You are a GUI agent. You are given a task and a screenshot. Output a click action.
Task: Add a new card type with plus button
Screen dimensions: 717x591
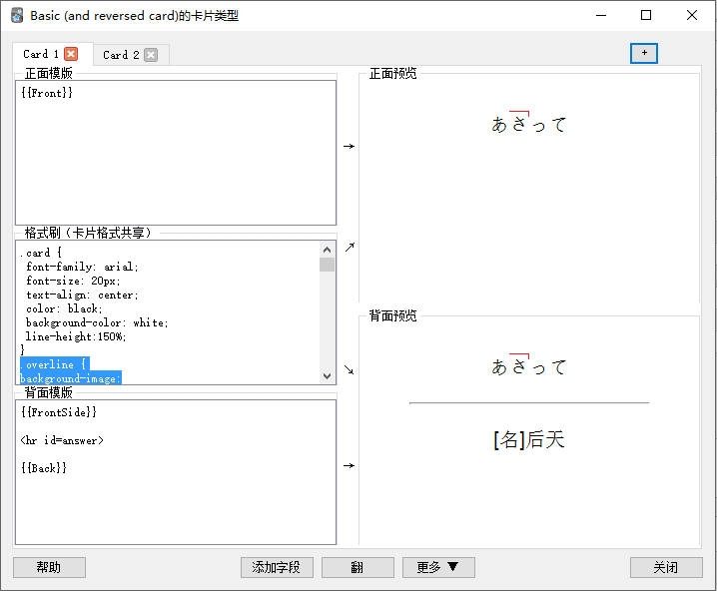click(x=644, y=53)
